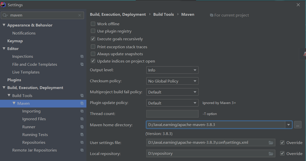306x161 pixels.
Task: Select Notifications in settings tree
Action: click(x=24, y=33)
